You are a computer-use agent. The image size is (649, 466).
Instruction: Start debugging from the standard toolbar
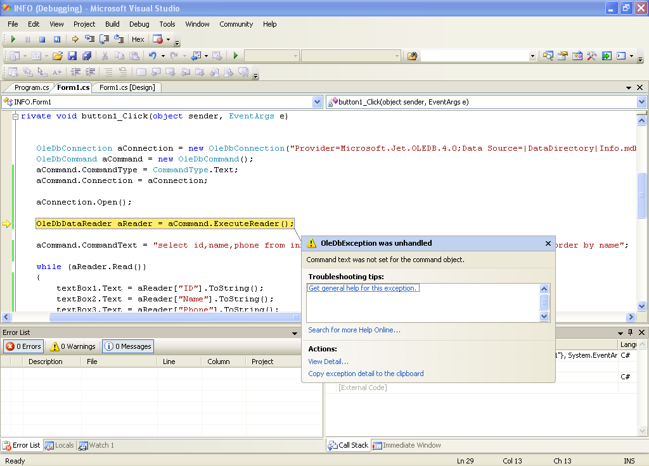236,56
